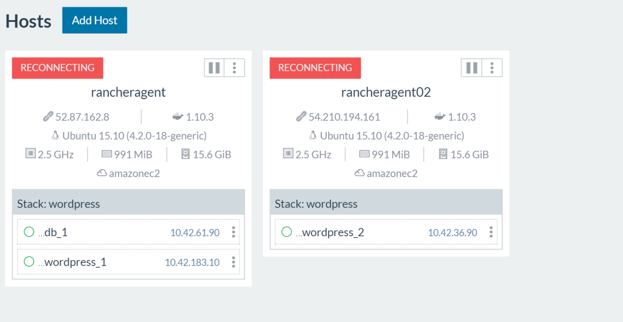Viewport: 623px width, 322px height.
Task: Open db_1 container actions menu
Action: pyautogui.click(x=233, y=232)
